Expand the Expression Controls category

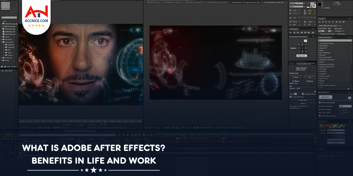(x=318, y=64)
